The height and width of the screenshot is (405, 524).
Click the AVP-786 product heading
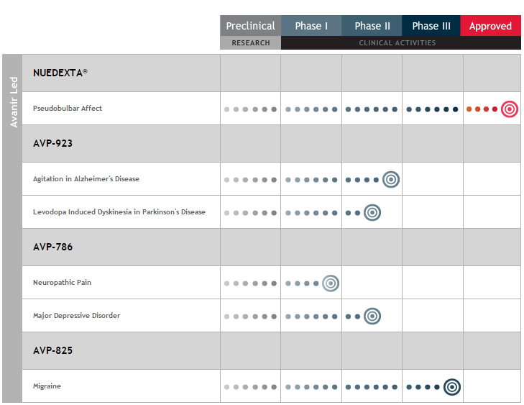tap(52, 247)
